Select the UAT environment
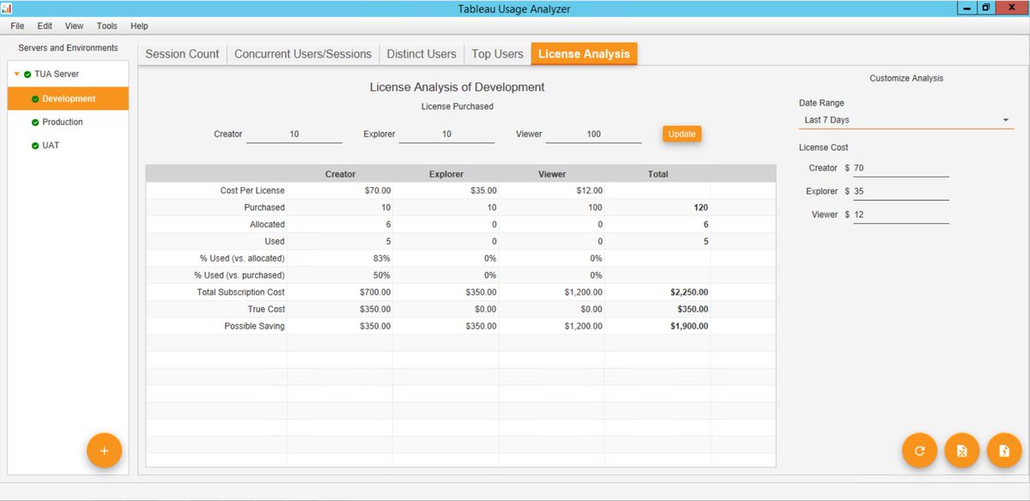Image resolution: width=1030 pixels, height=501 pixels. 68,145
